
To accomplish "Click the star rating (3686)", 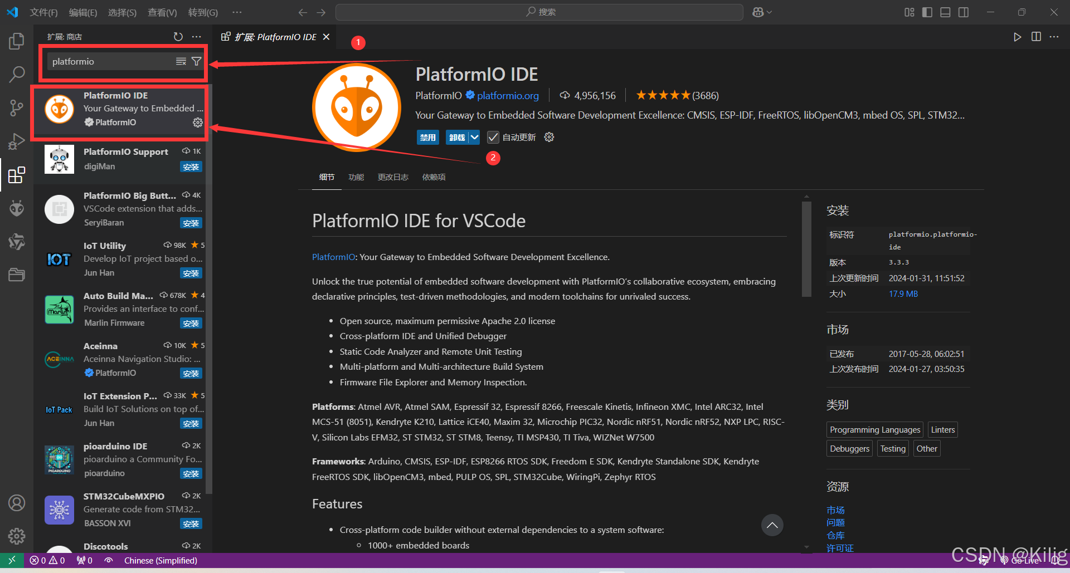I will tap(677, 96).
